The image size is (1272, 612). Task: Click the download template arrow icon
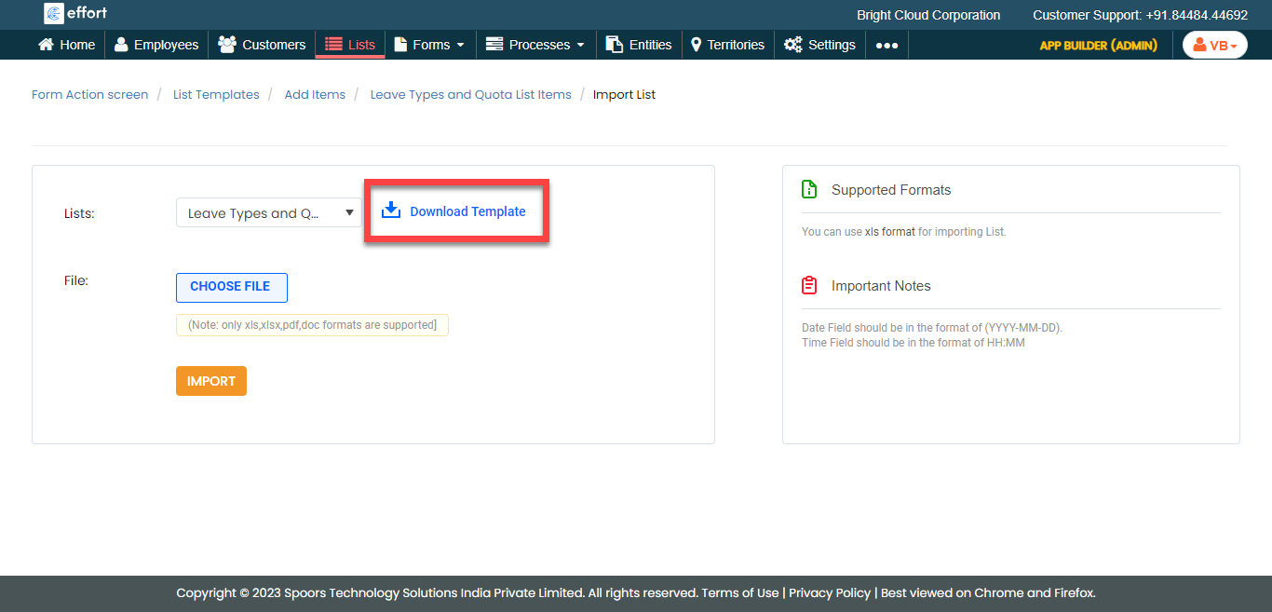pyautogui.click(x=391, y=211)
